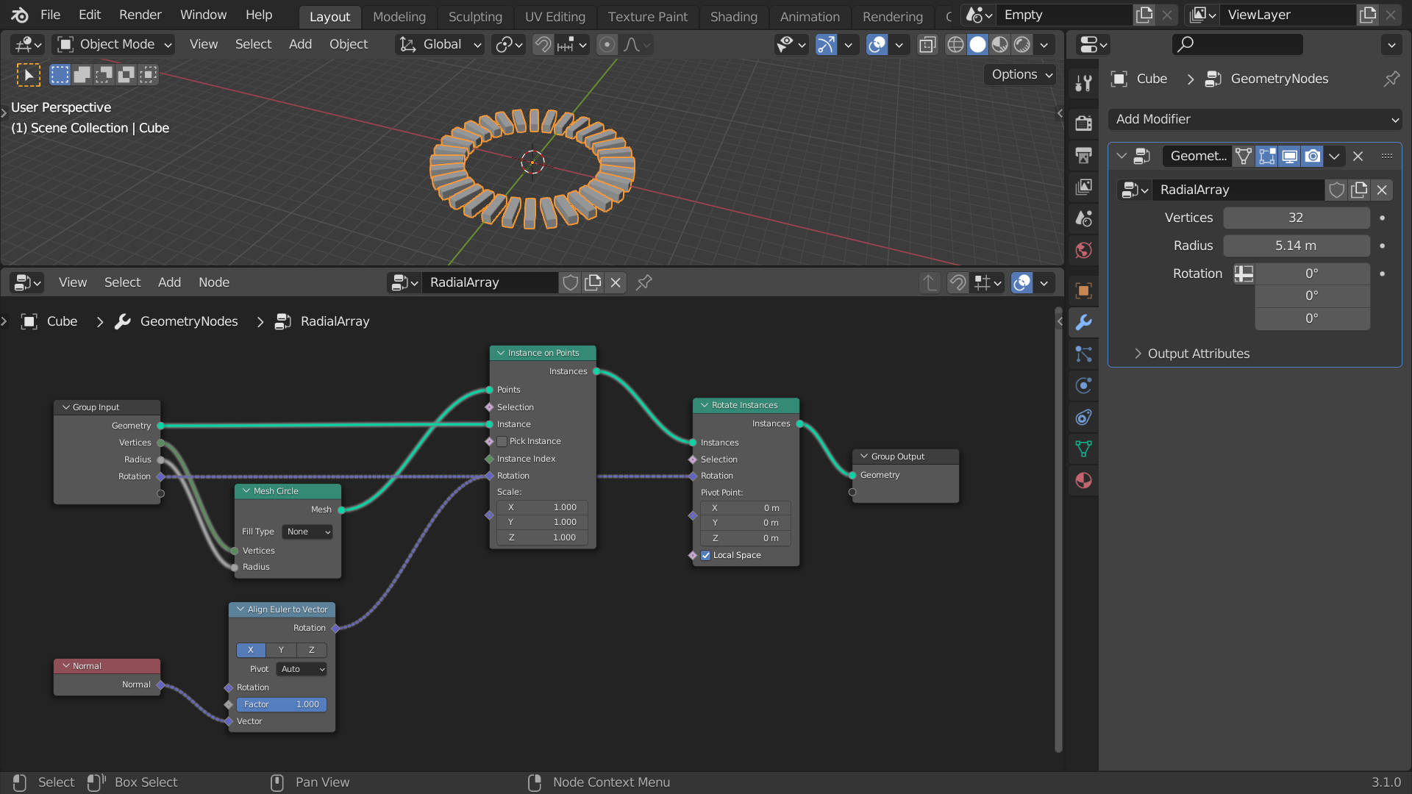Open the Particle properties tab
The height and width of the screenshot is (794, 1412).
point(1083,354)
